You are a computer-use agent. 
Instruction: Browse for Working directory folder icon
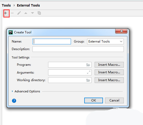[88, 80]
